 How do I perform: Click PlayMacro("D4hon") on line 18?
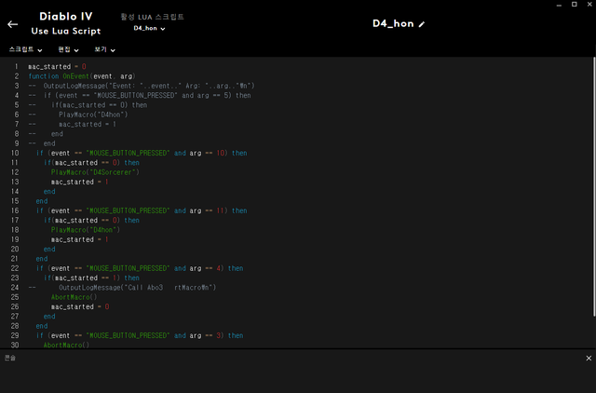click(86, 230)
